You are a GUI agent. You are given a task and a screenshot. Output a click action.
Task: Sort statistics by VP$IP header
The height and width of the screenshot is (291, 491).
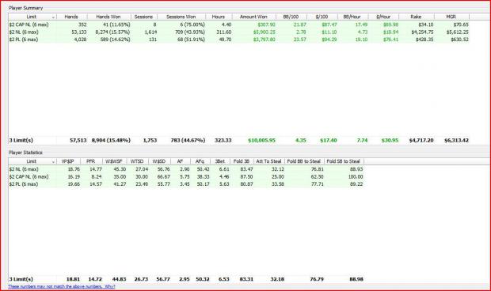pyautogui.click(x=67, y=161)
